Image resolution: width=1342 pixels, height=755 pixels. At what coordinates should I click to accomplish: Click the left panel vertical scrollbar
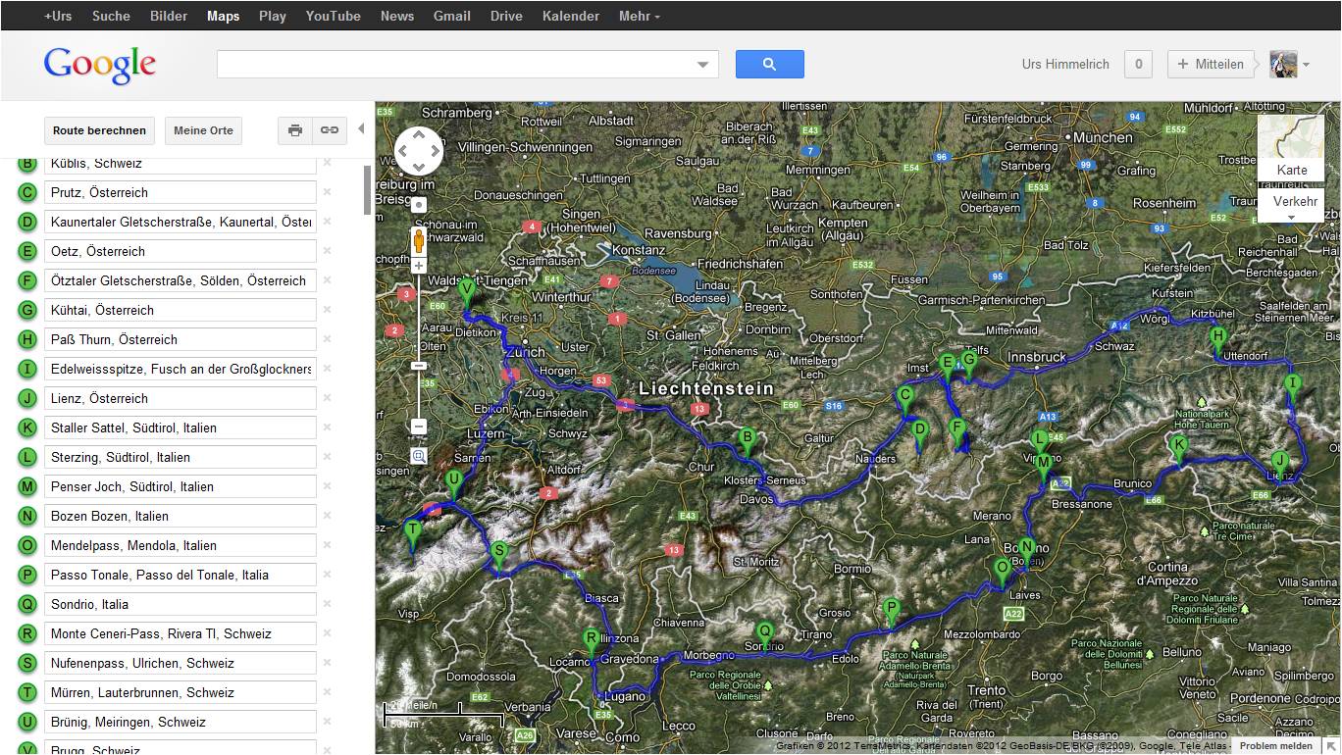point(368,189)
